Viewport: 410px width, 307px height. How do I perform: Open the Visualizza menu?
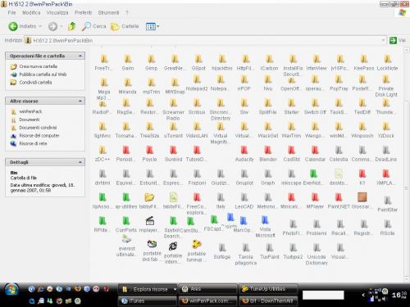[x=57, y=12]
